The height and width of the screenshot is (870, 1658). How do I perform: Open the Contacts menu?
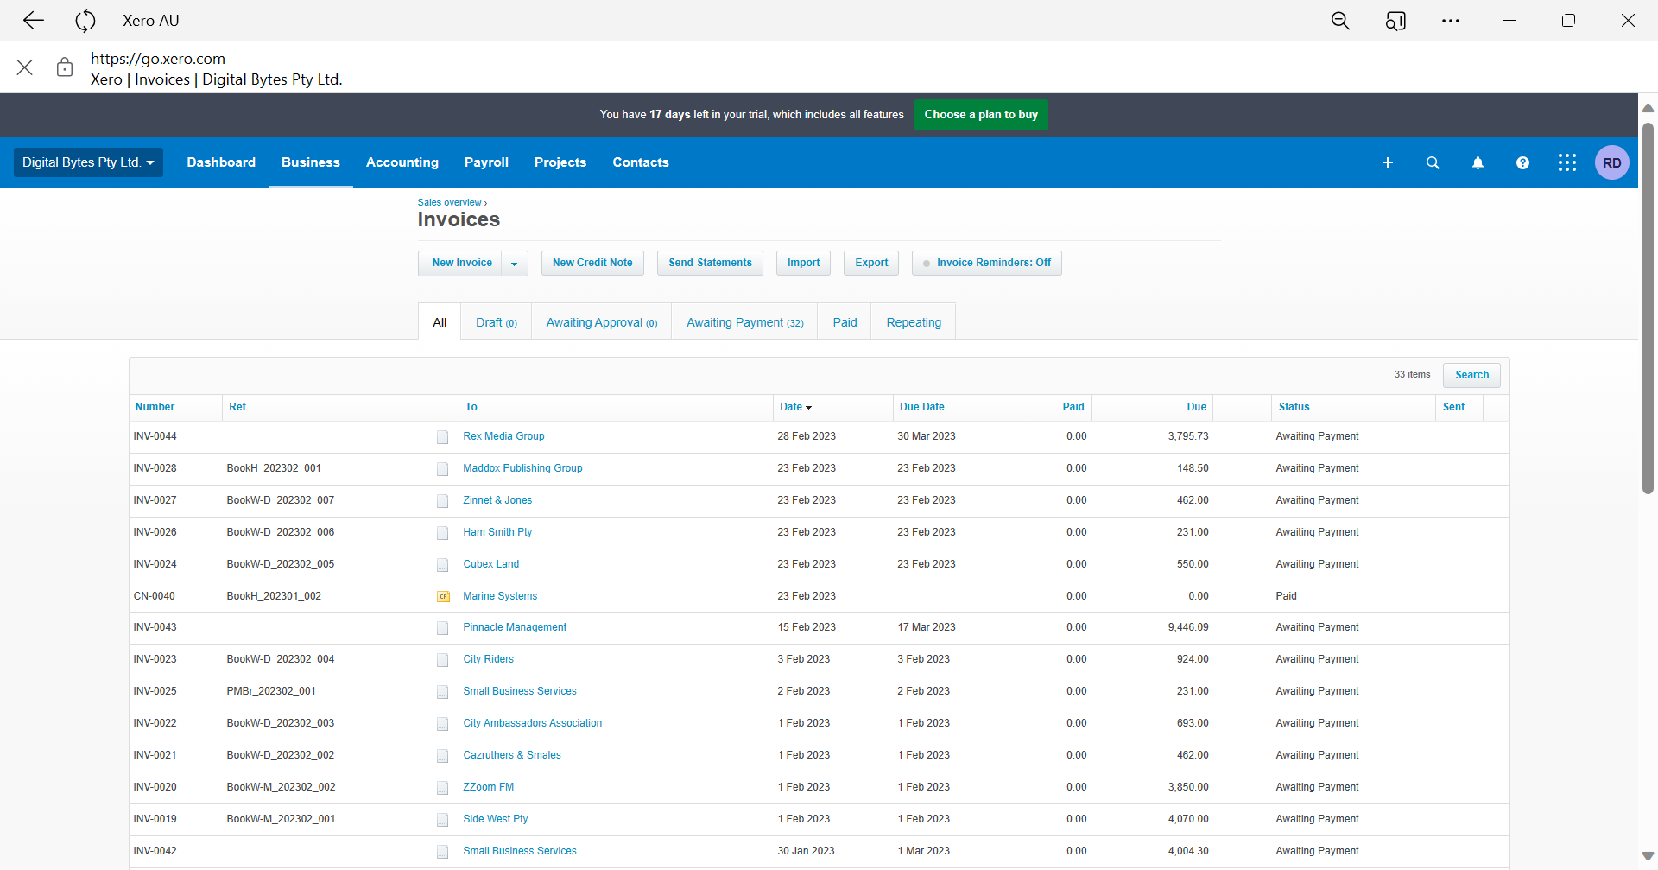coord(641,162)
